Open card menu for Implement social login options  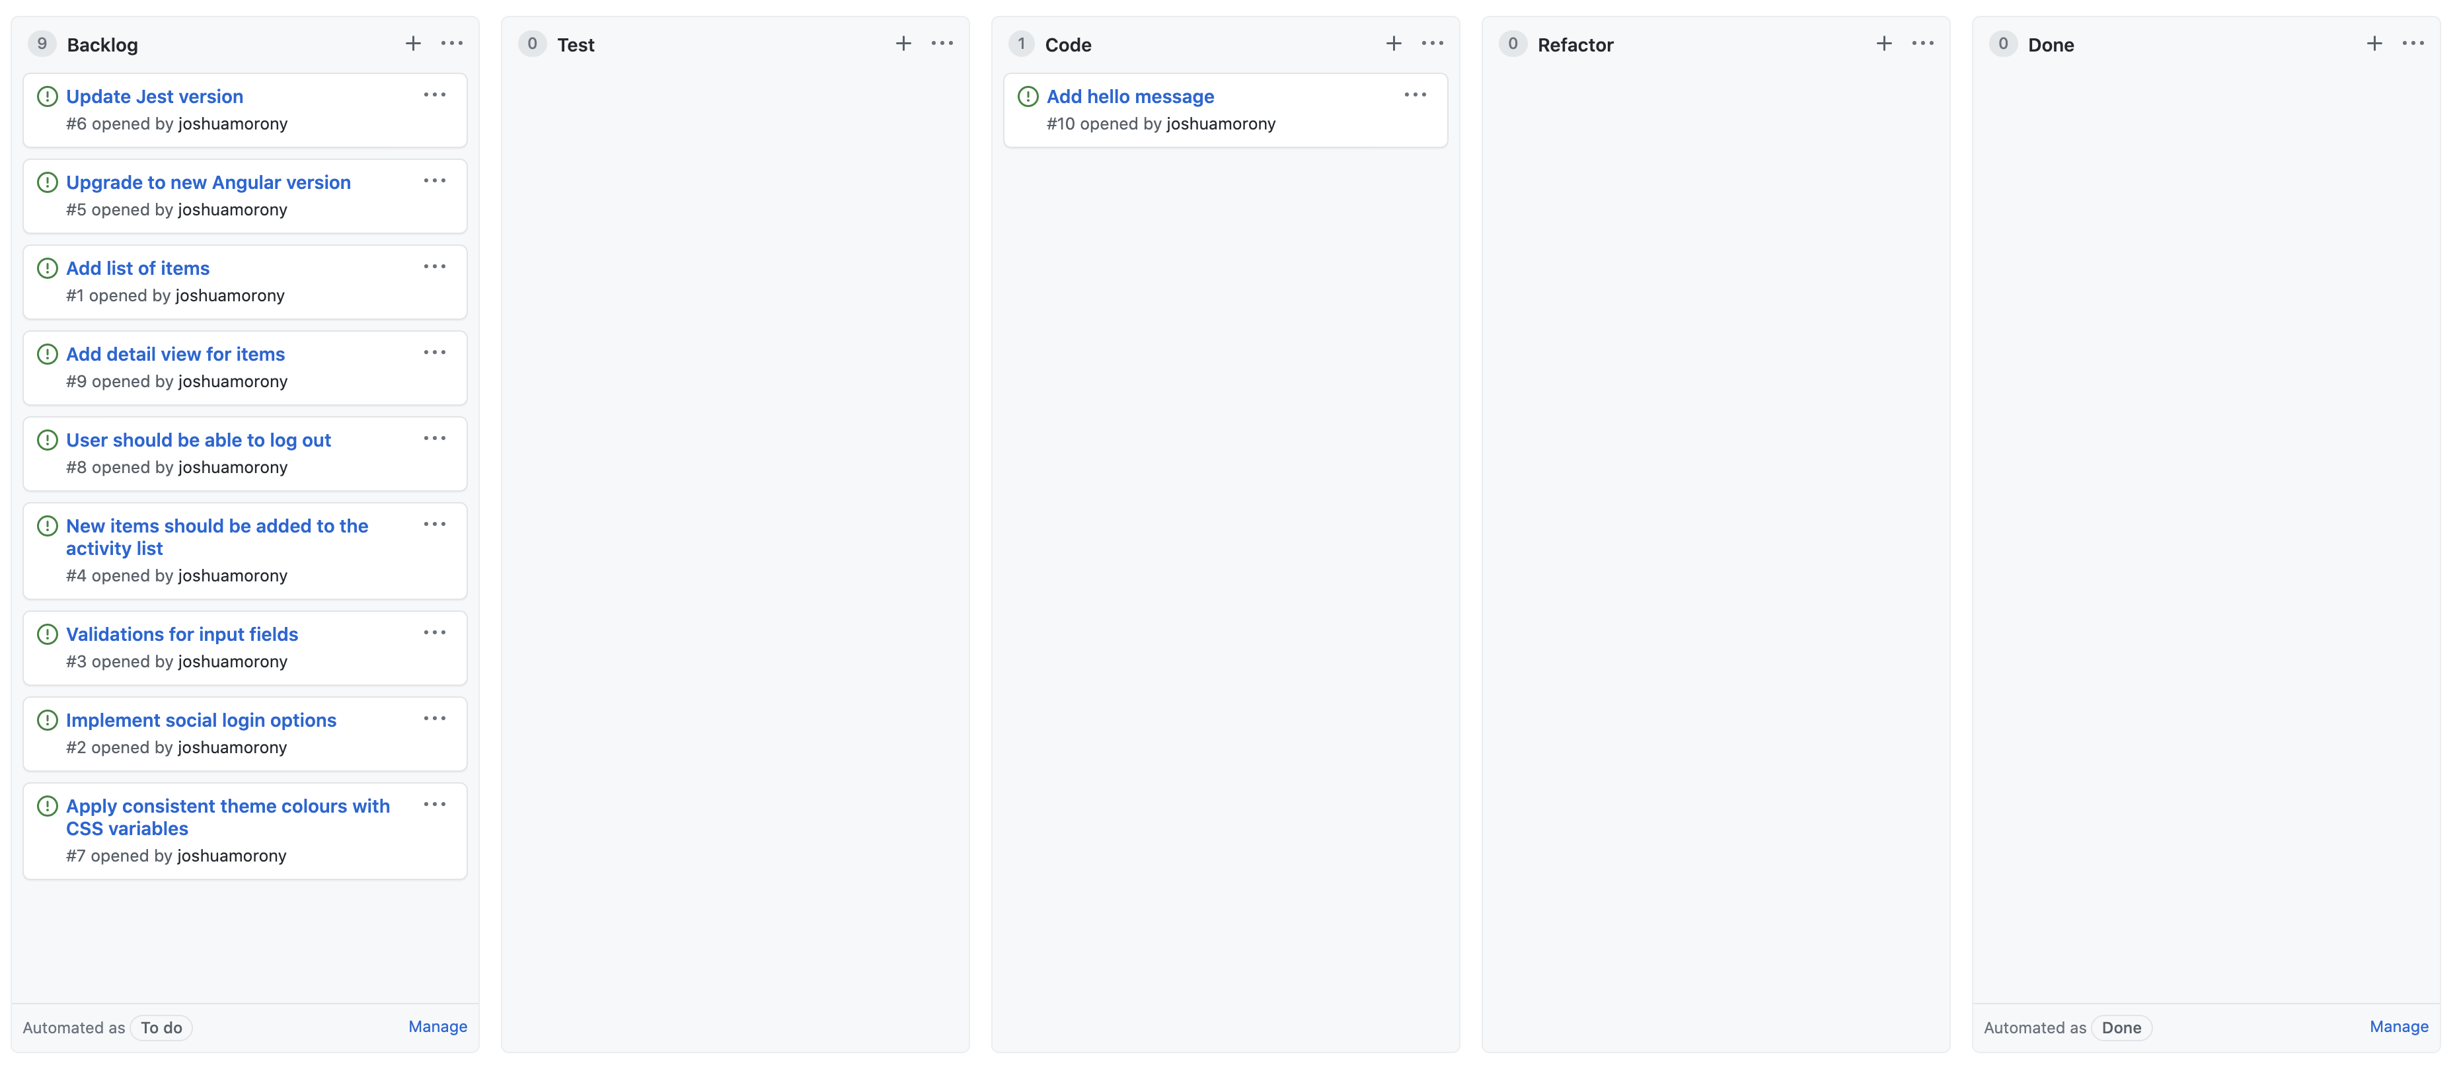435,719
